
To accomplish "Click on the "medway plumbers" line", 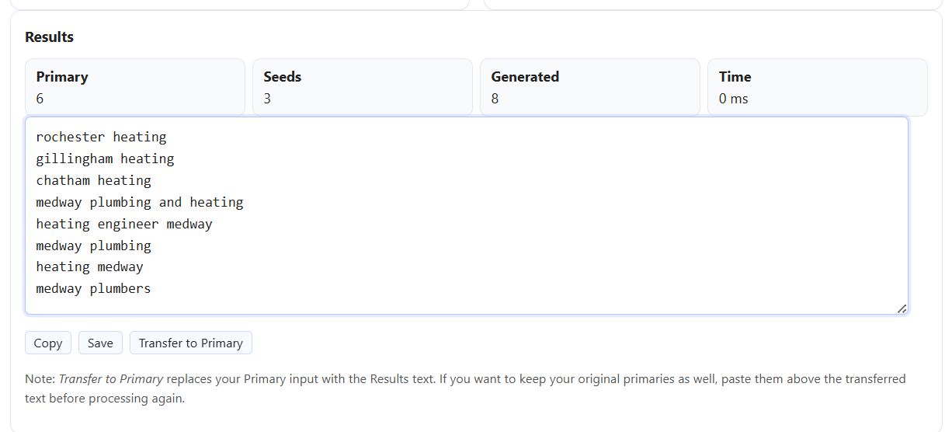I will [93, 289].
